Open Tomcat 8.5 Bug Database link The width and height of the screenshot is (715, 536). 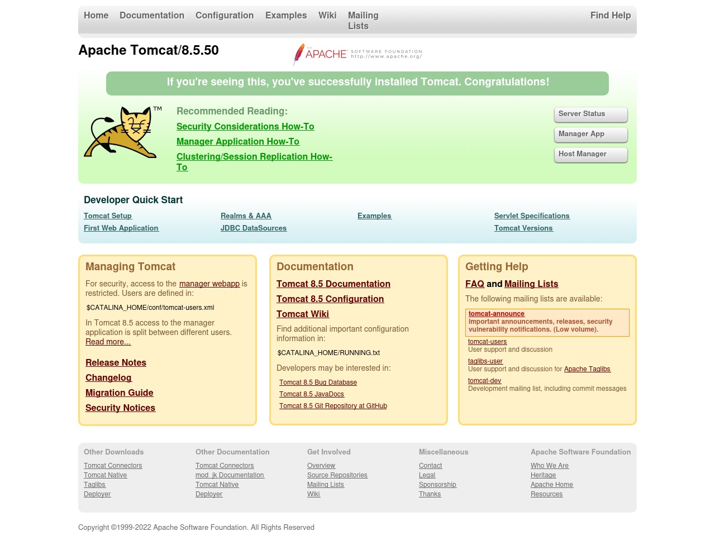(318, 382)
